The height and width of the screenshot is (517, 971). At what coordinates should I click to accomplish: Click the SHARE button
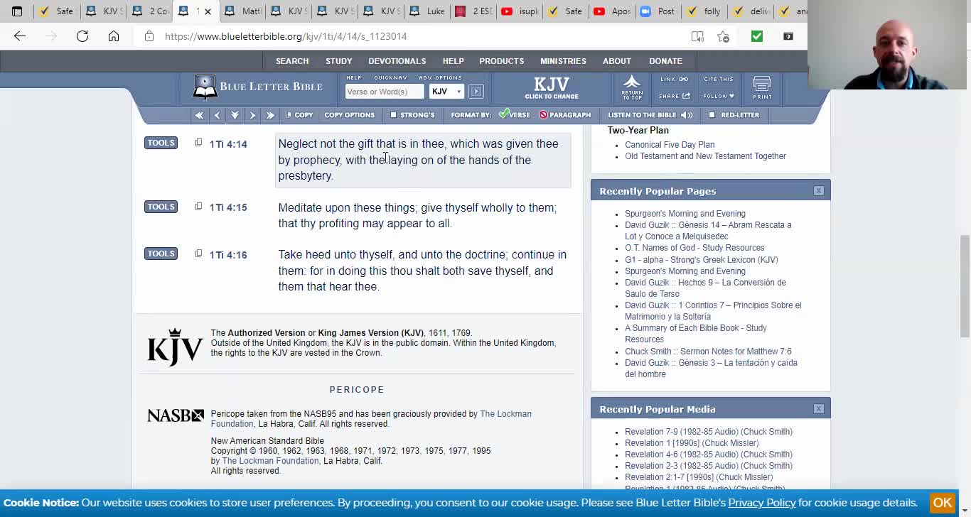click(x=674, y=96)
